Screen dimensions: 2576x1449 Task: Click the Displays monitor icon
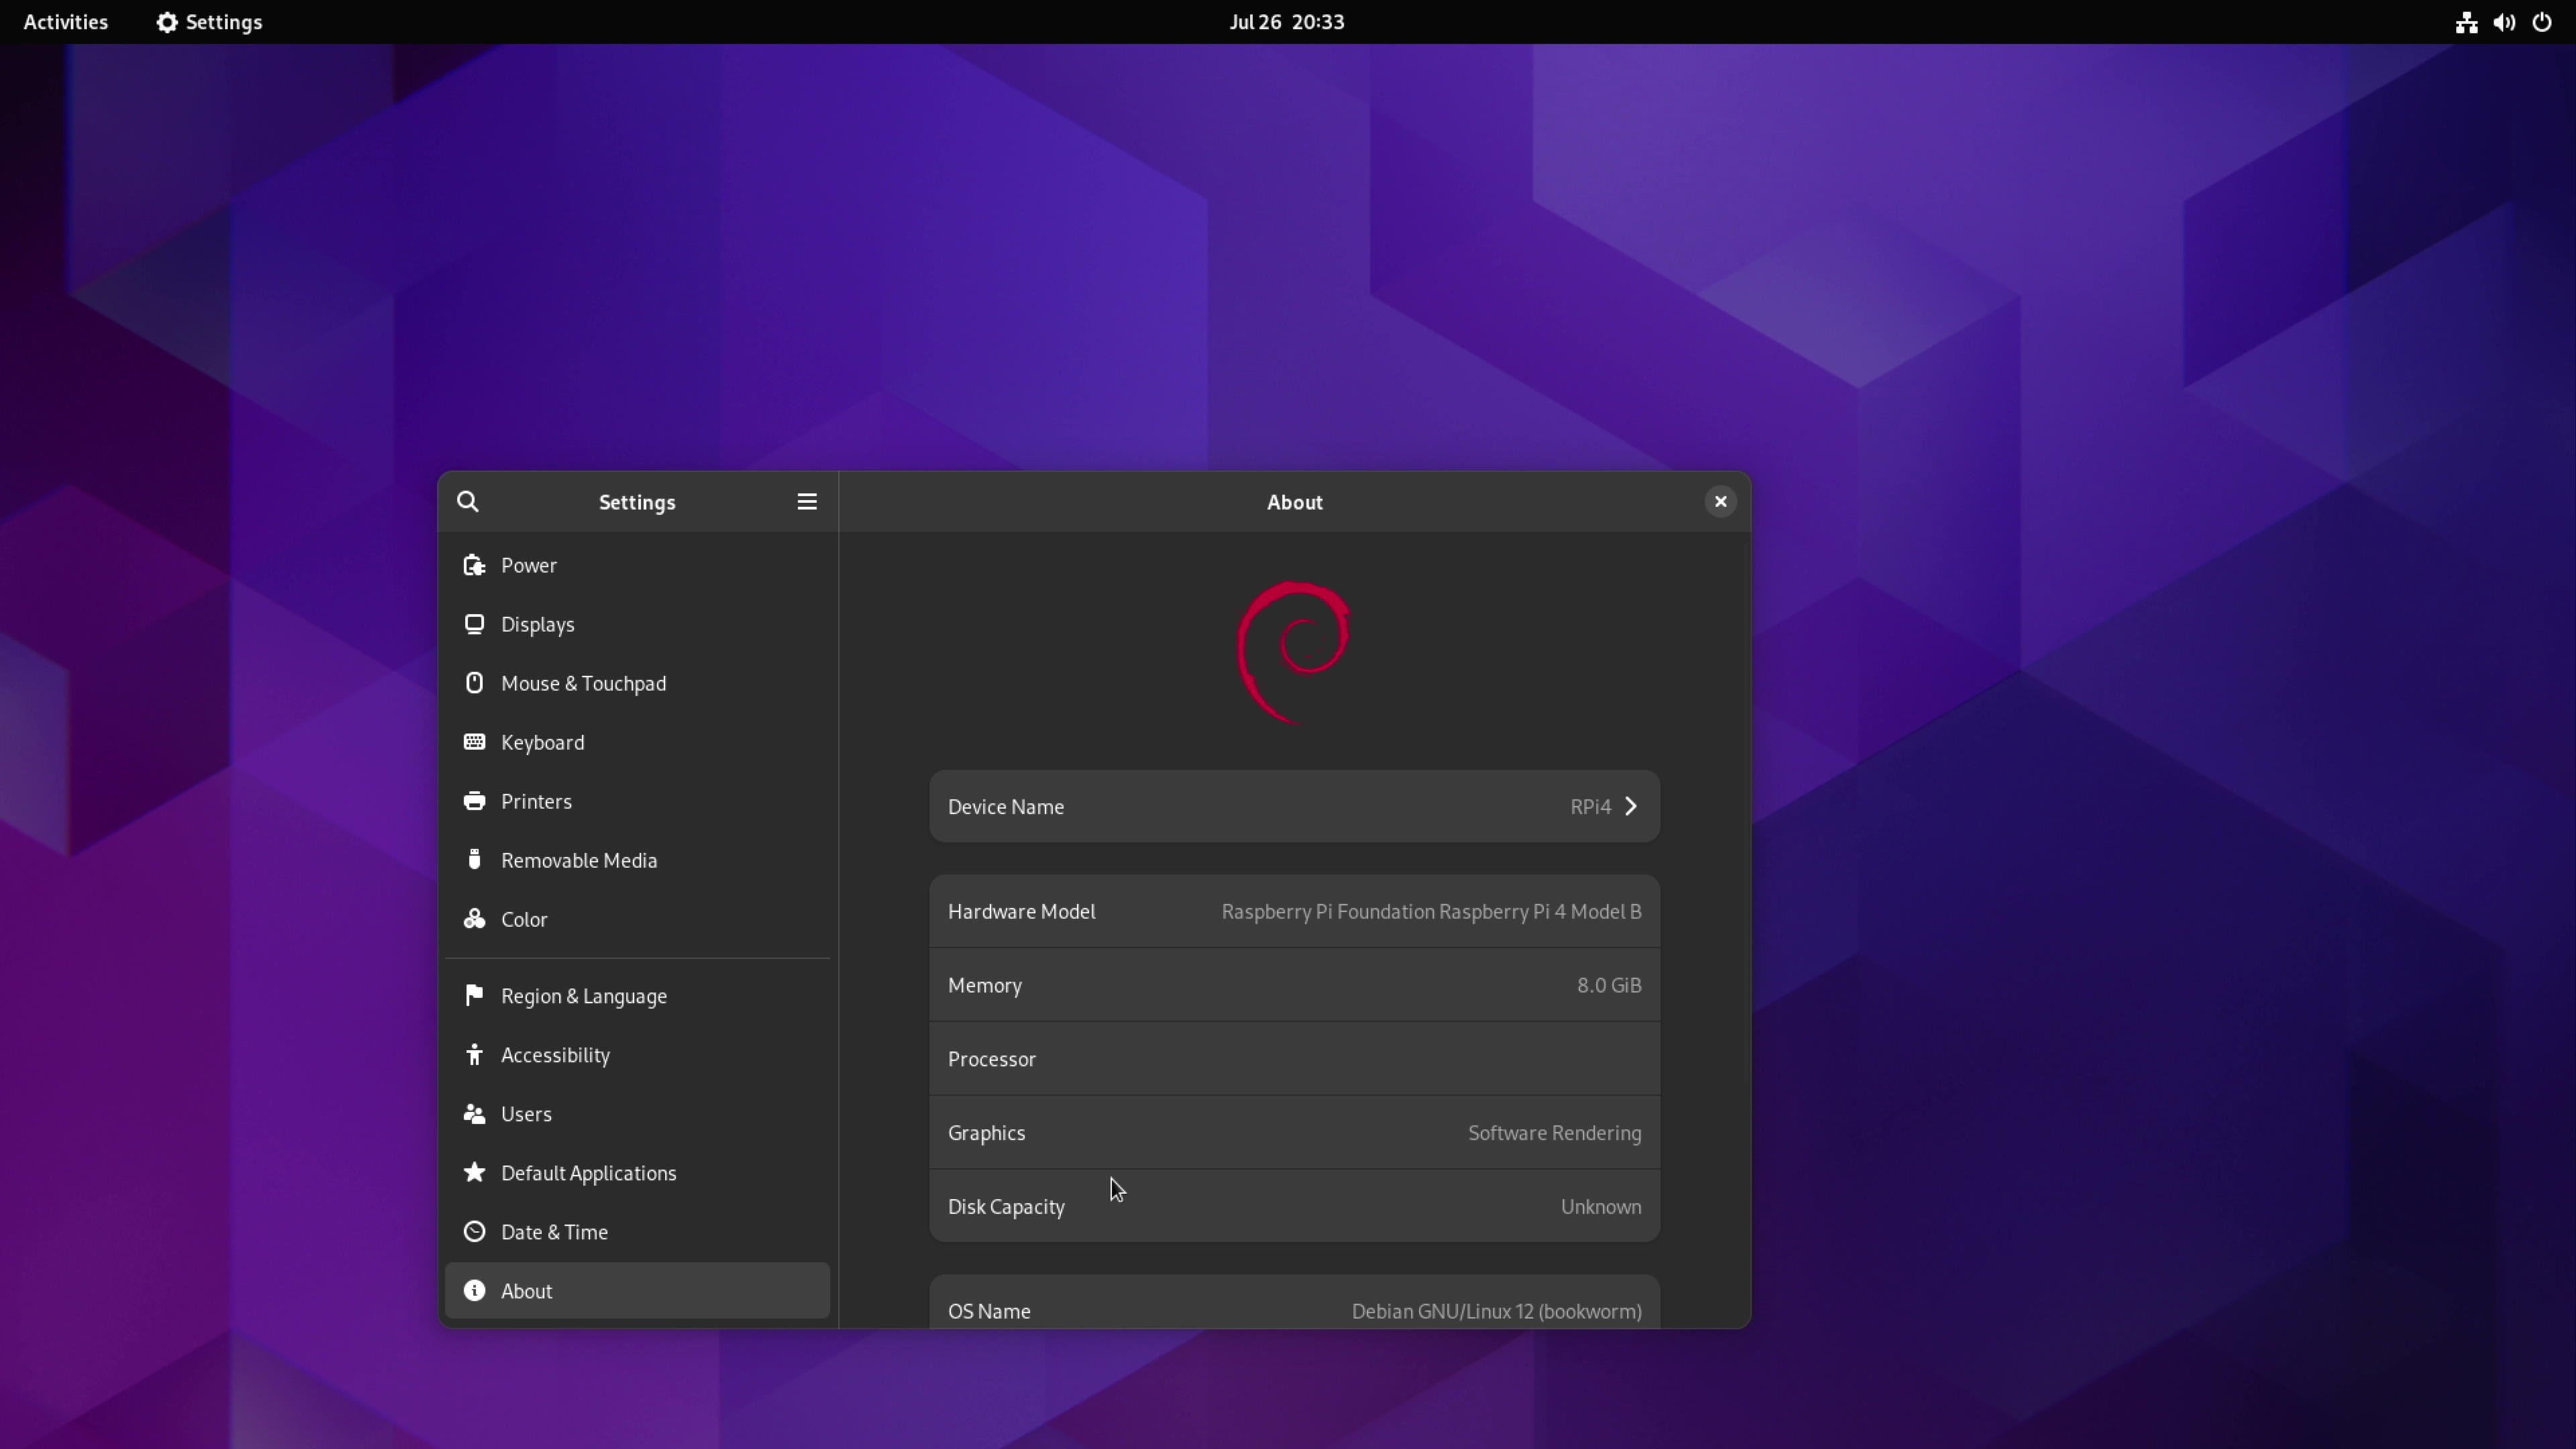(x=474, y=624)
